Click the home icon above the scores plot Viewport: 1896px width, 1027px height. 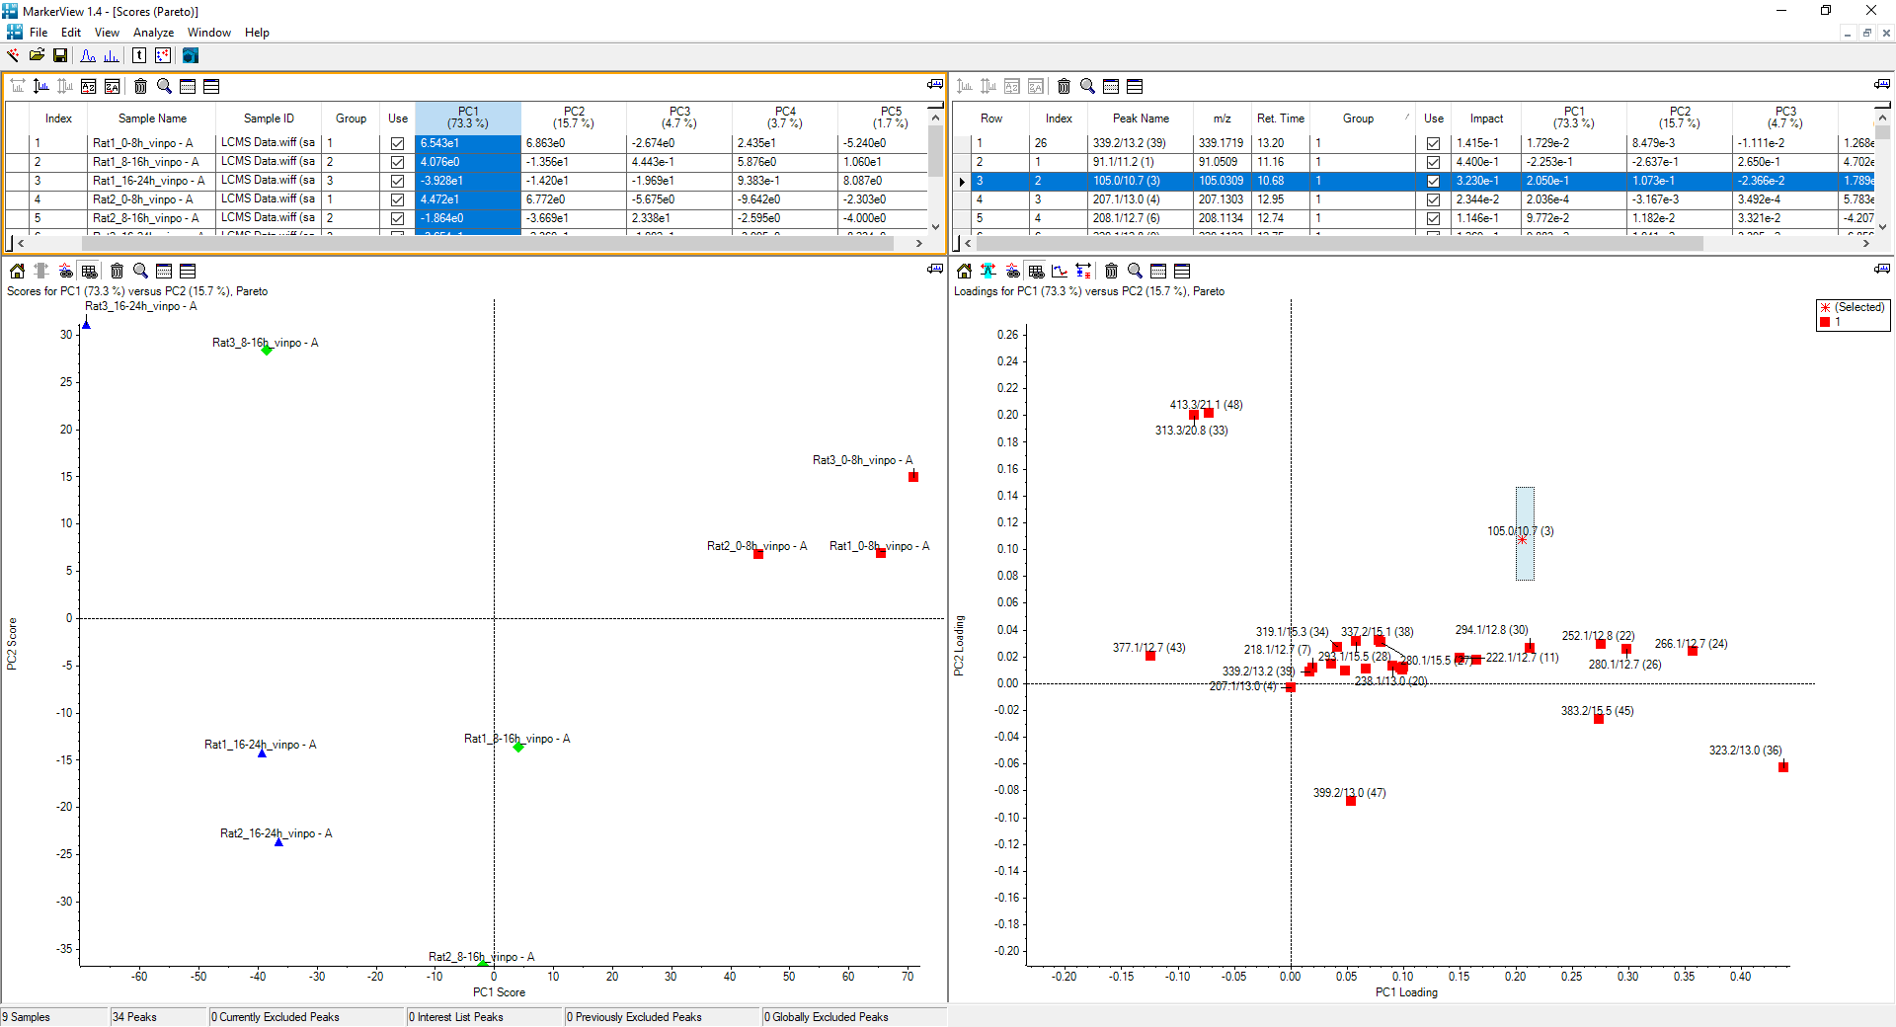(x=17, y=271)
